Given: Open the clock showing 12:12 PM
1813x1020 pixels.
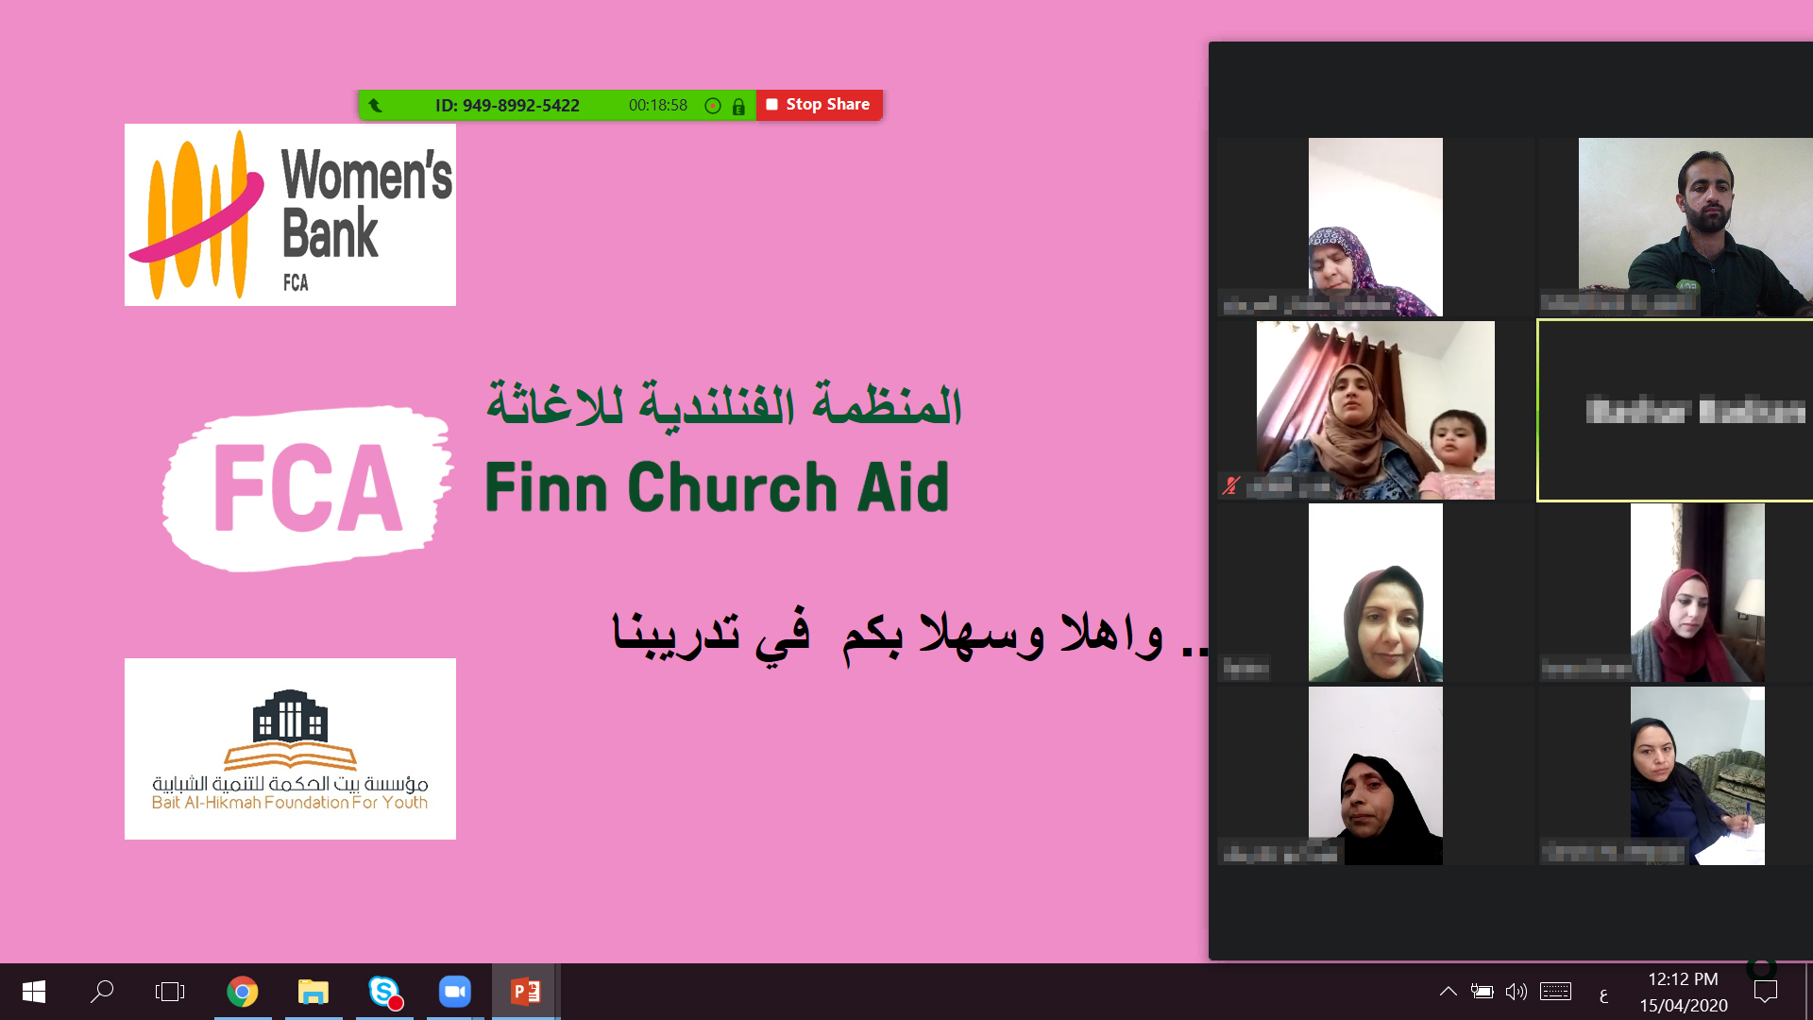Looking at the screenshot, I should click(1684, 979).
